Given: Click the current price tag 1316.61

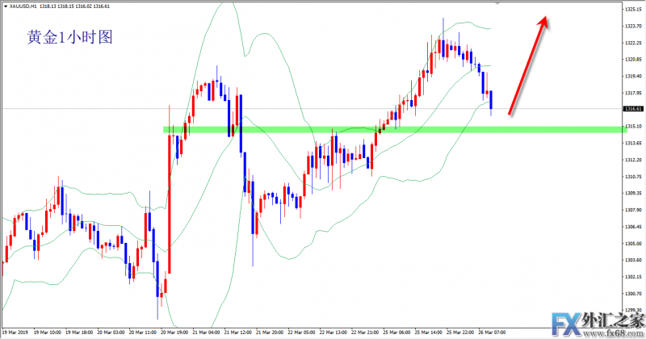Looking at the screenshot, I should click(x=632, y=109).
